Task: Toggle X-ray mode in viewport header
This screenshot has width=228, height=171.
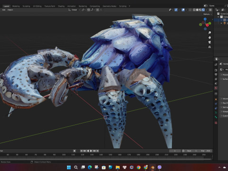Action: [190, 10]
